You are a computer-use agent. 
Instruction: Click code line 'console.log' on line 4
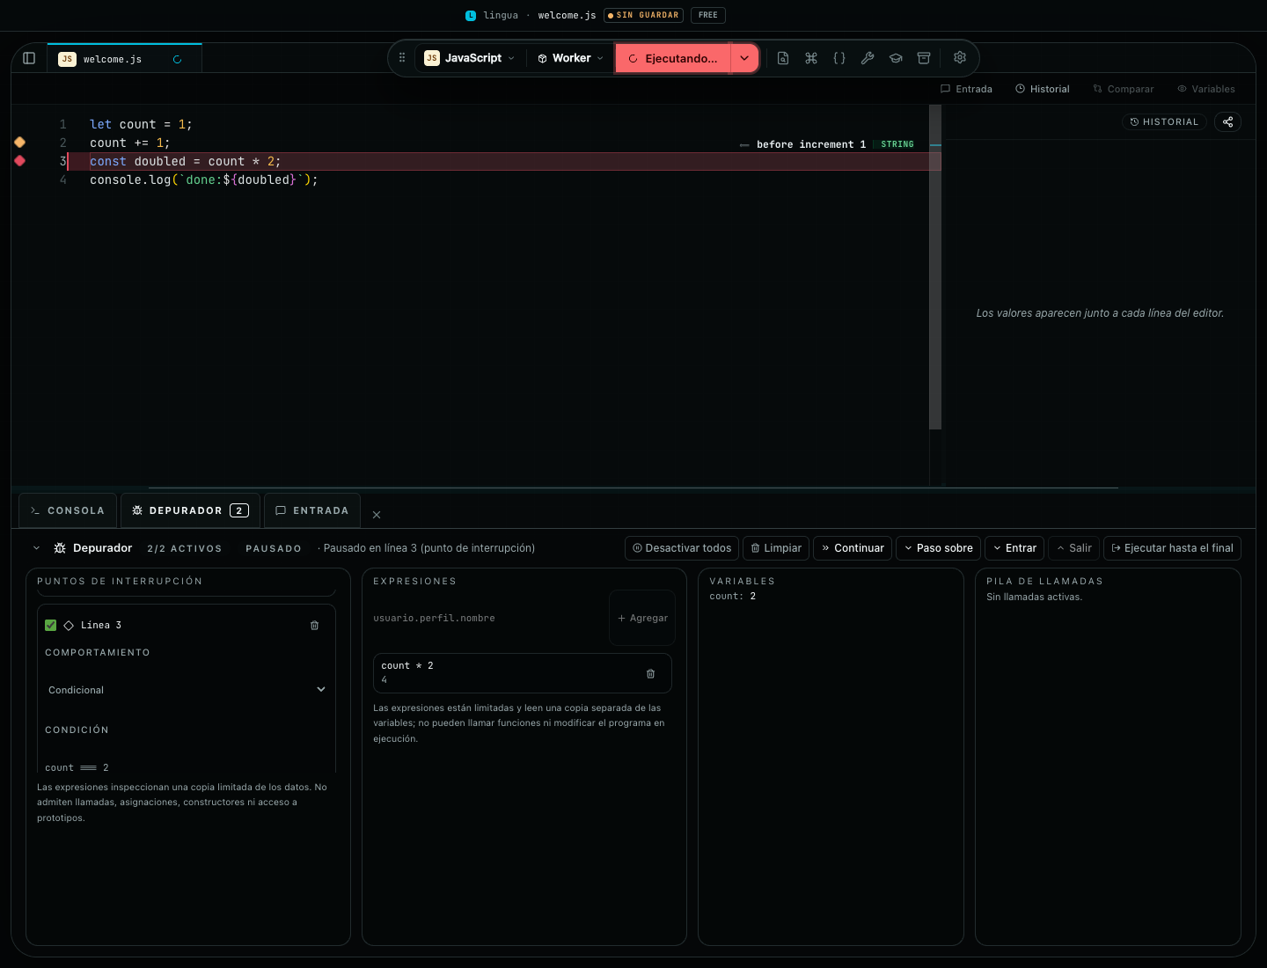pyautogui.click(x=203, y=180)
